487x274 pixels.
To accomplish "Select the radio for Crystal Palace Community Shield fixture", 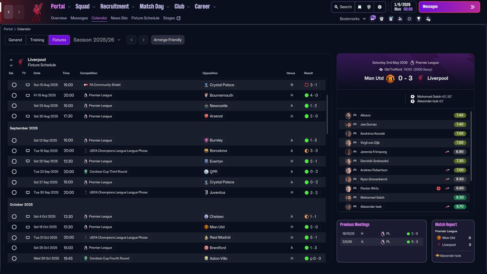I will pyautogui.click(x=14, y=85).
